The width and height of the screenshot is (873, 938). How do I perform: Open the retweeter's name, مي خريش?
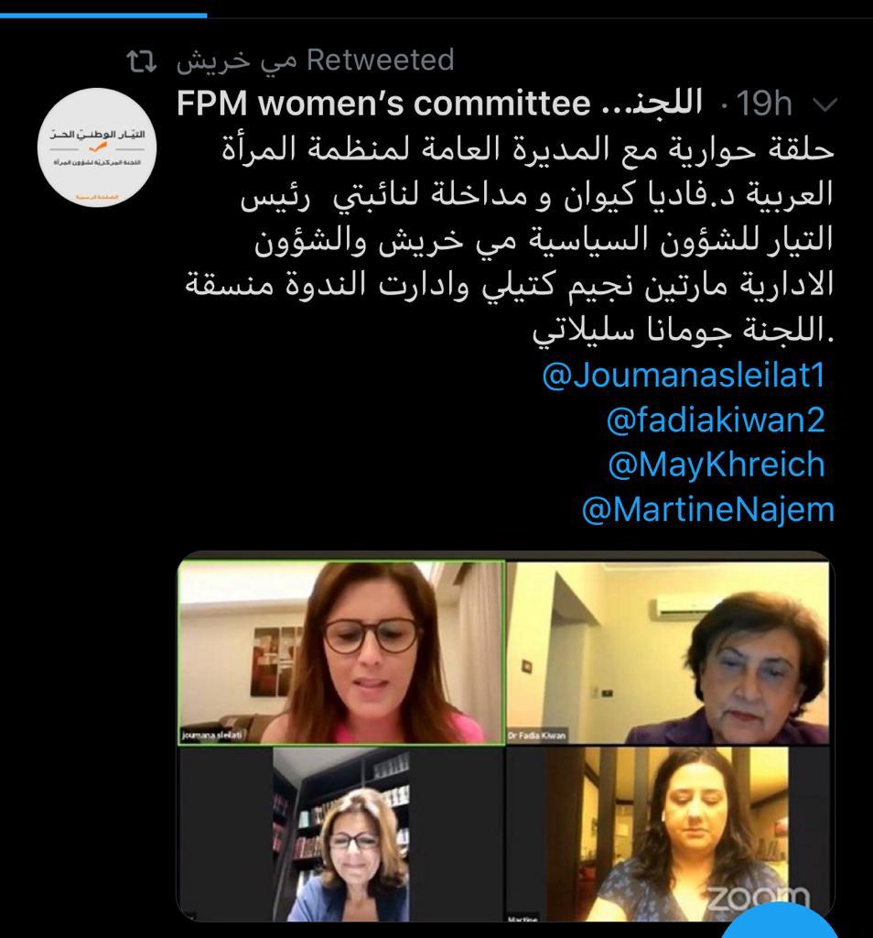[x=236, y=61]
